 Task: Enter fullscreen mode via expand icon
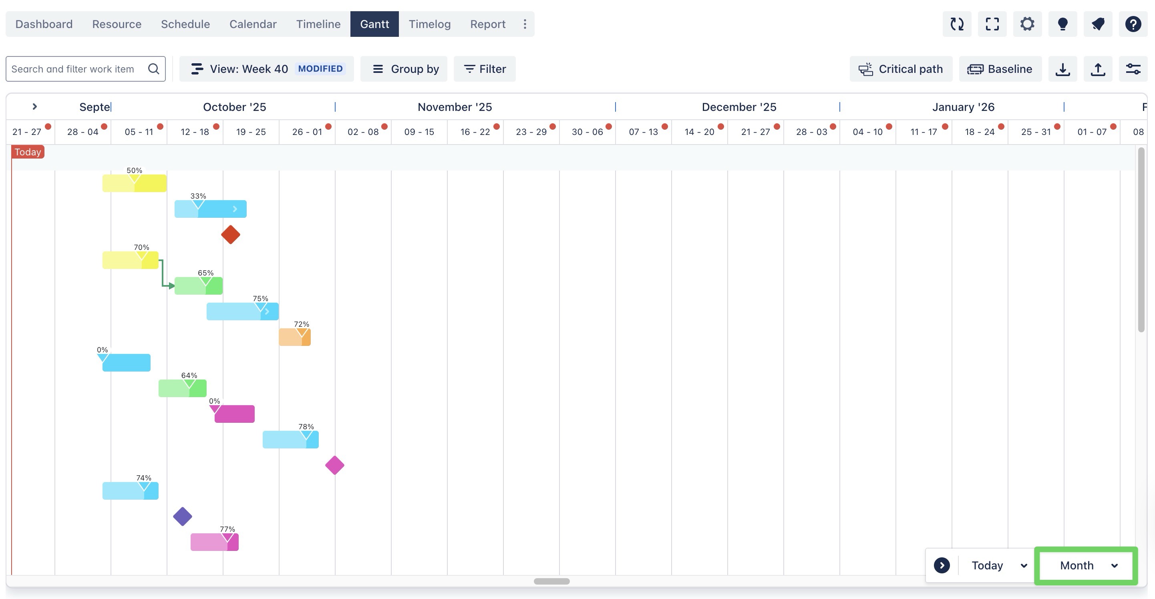(992, 24)
